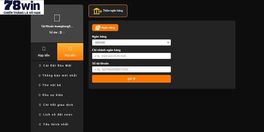
Task: Switch to Nạp tiền tab
Action: pos(44,52)
